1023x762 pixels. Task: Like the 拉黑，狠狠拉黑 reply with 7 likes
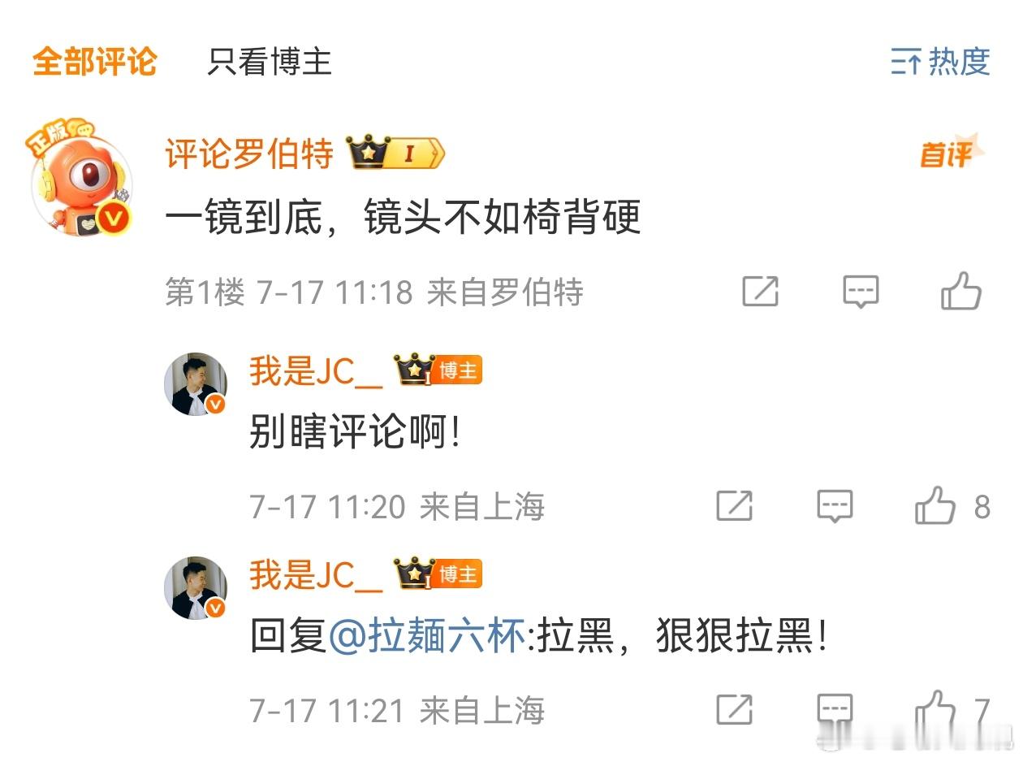click(x=935, y=710)
